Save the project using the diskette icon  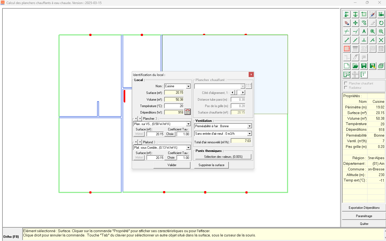[x=364, y=66]
